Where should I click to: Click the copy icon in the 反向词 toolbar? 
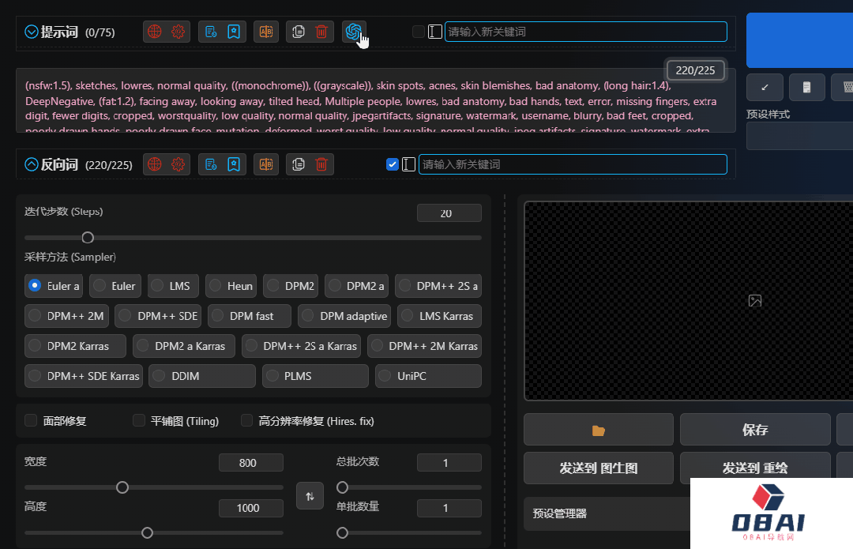coord(298,164)
